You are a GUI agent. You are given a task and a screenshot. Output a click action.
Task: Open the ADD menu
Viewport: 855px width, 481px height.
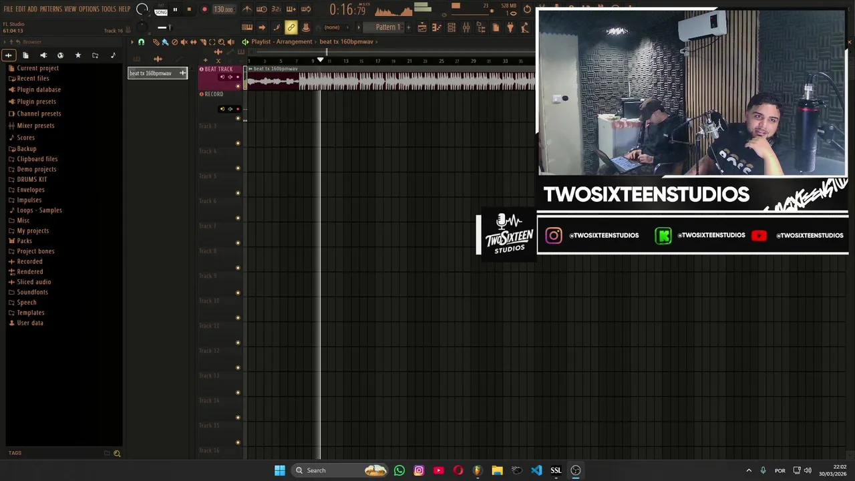pyautogui.click(x=32, y=9)
